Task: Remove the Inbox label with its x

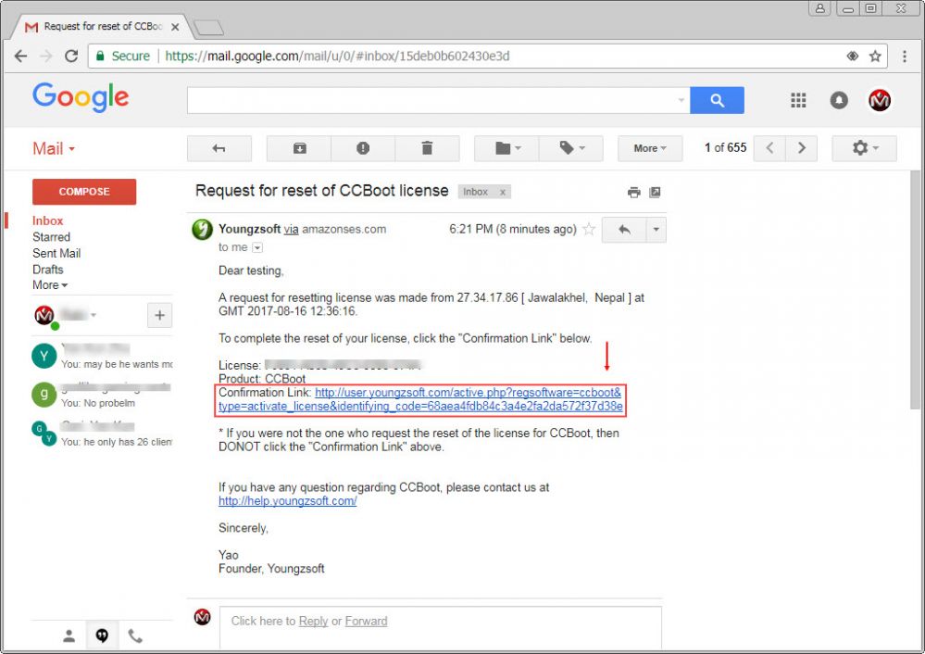Action: point(503,193)
